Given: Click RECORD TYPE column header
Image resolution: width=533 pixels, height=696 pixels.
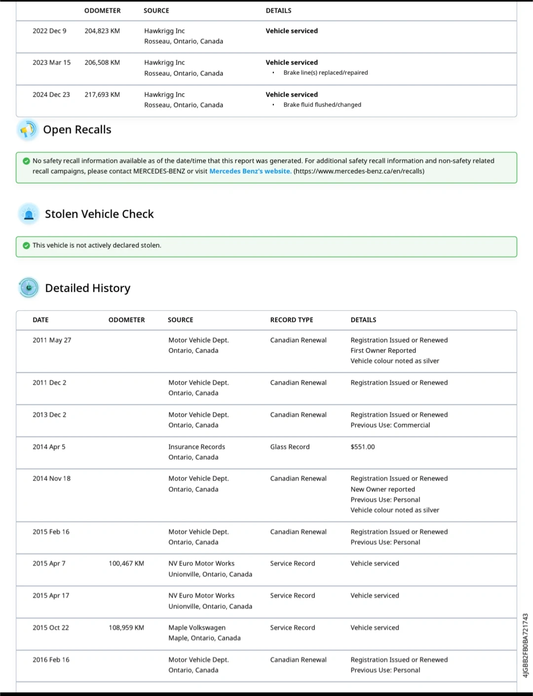Looking at the screenshot, I should 291,320.
